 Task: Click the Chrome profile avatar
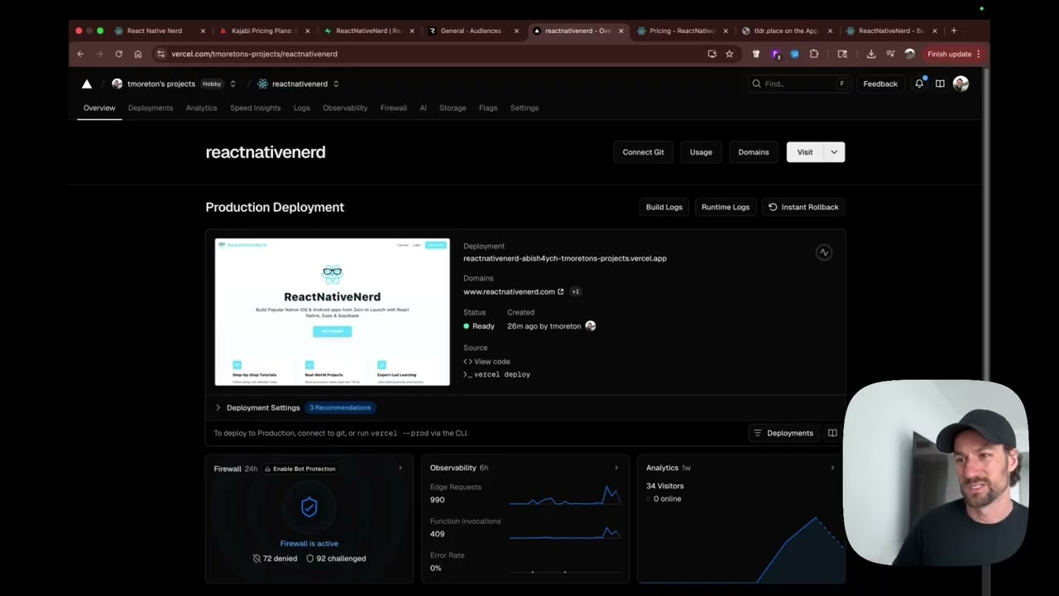pos(909,54)
